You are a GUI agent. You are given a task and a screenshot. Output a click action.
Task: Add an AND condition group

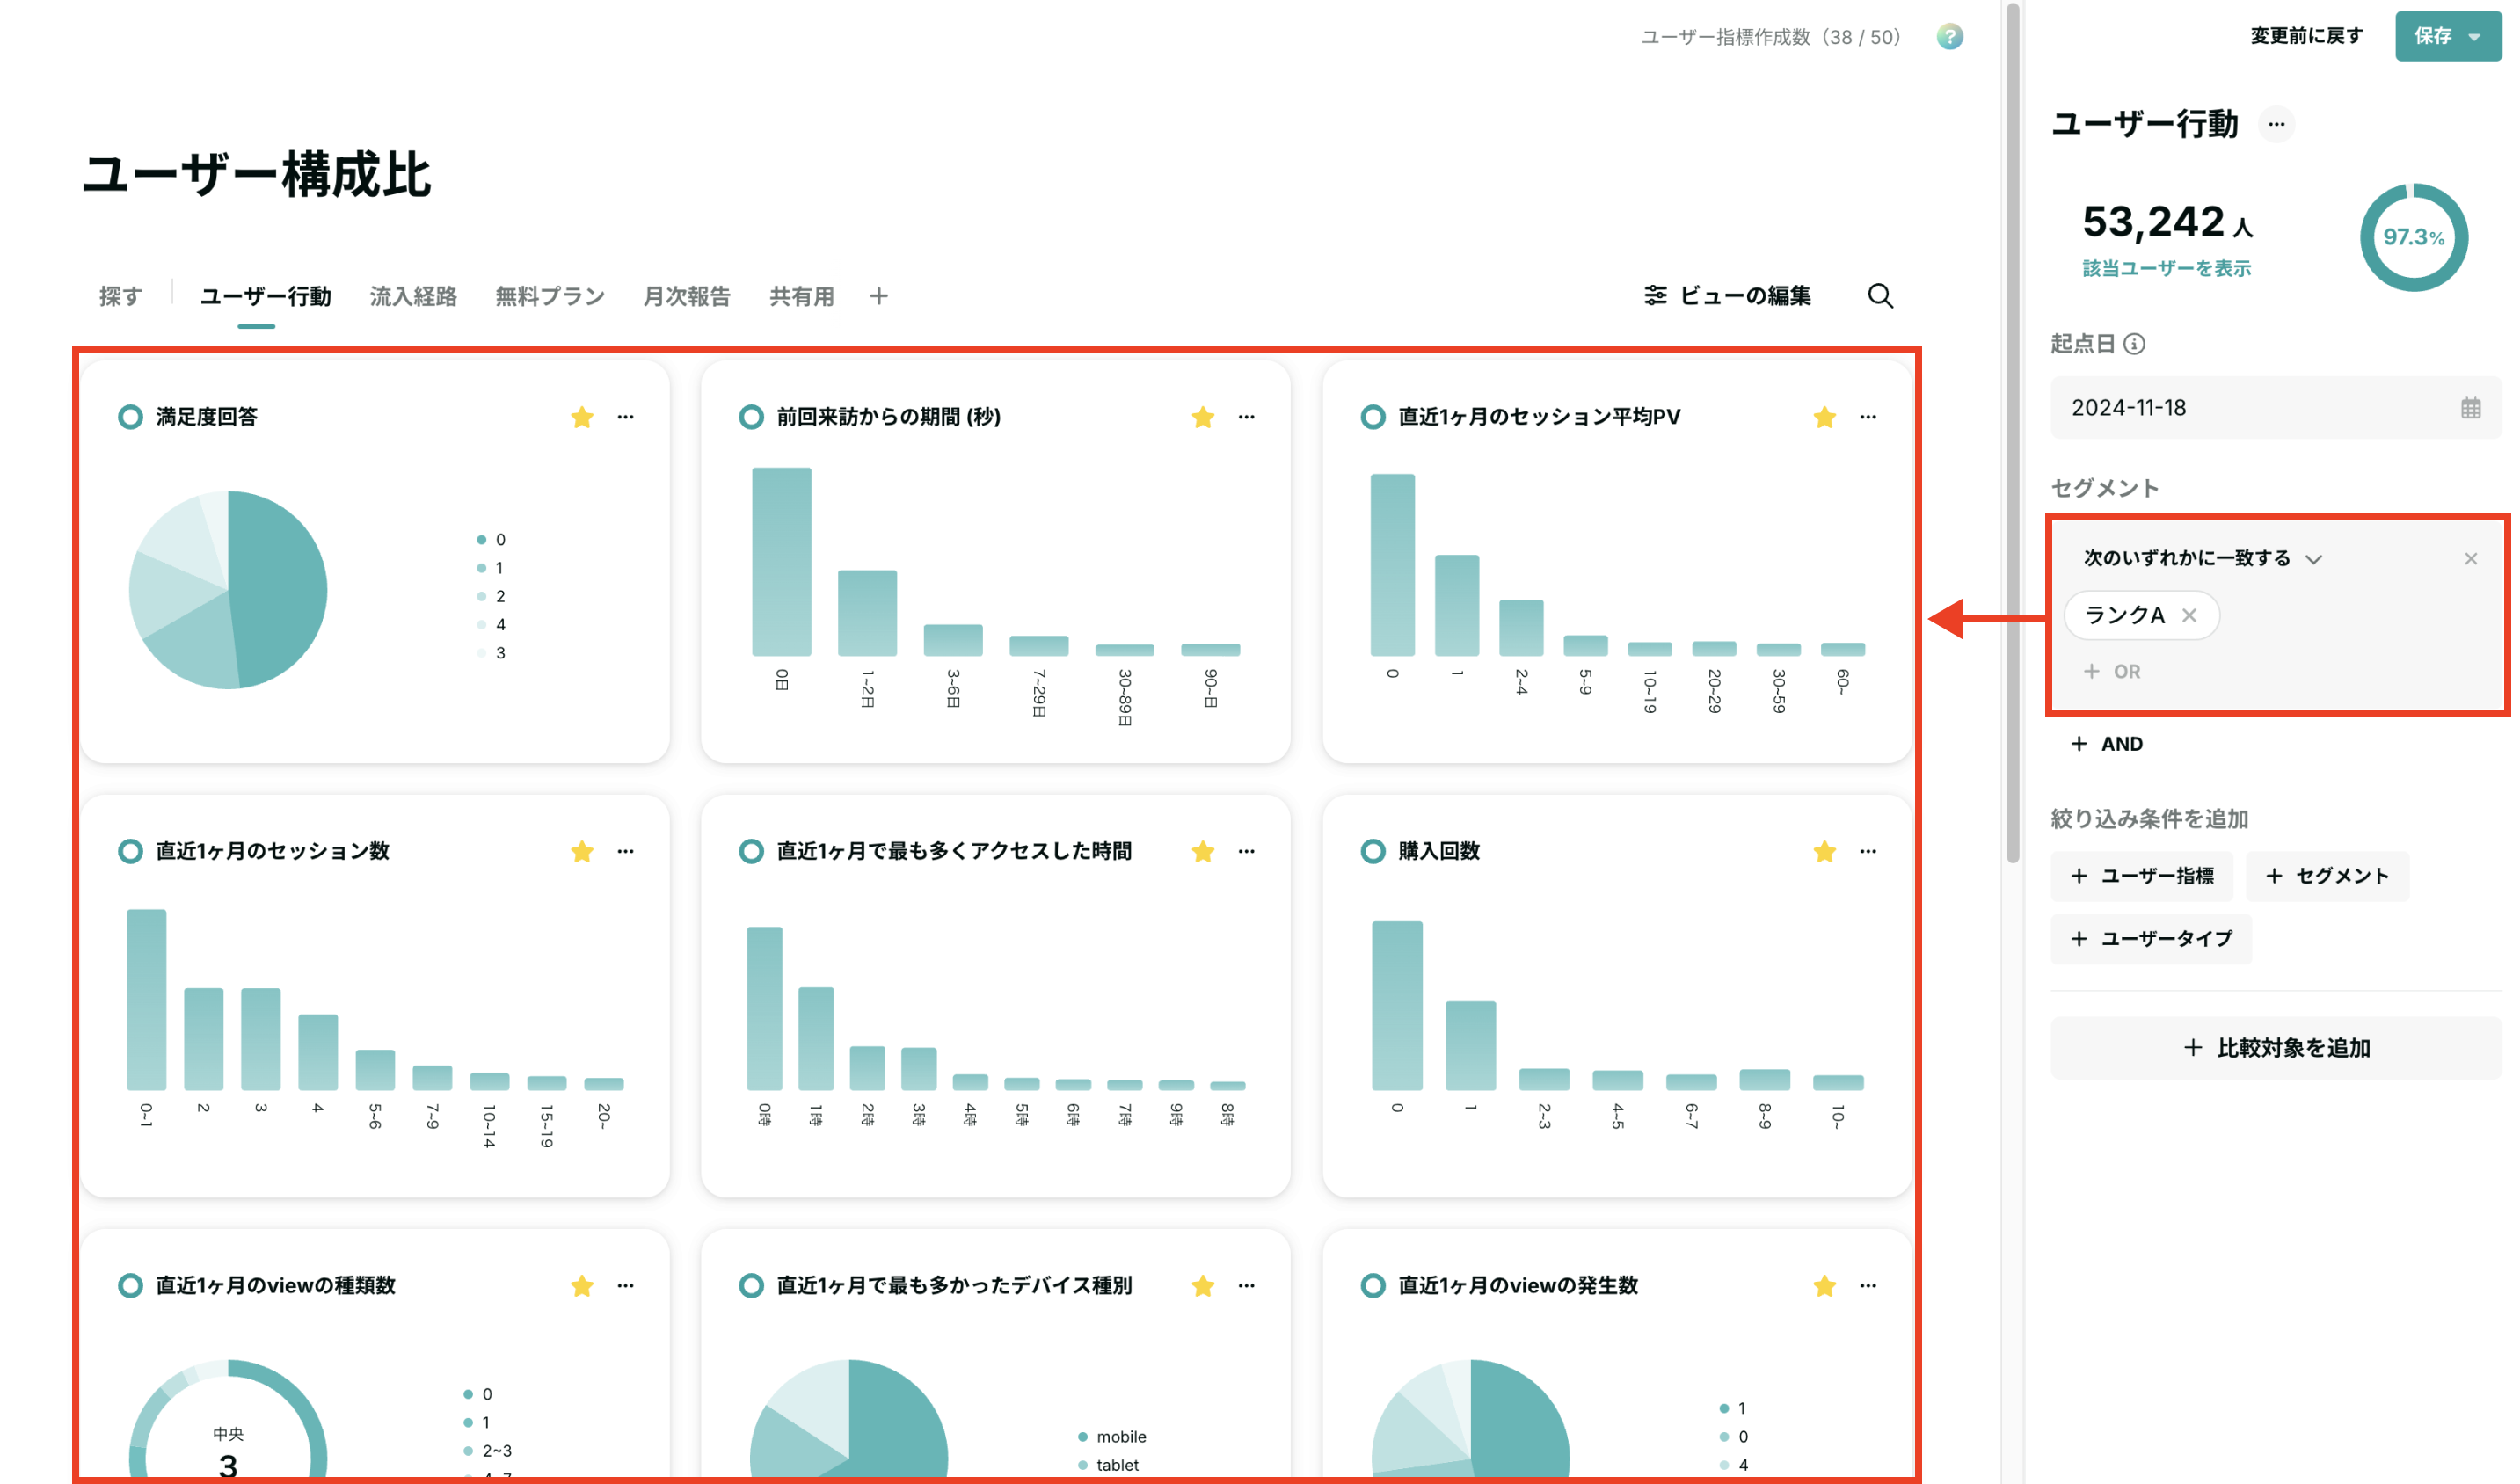pos(2106,744)
